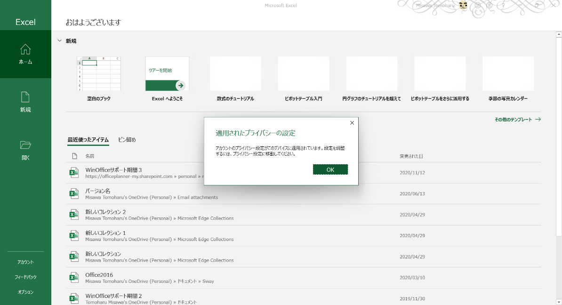Click OK in the privacy settings dialog

330,169
